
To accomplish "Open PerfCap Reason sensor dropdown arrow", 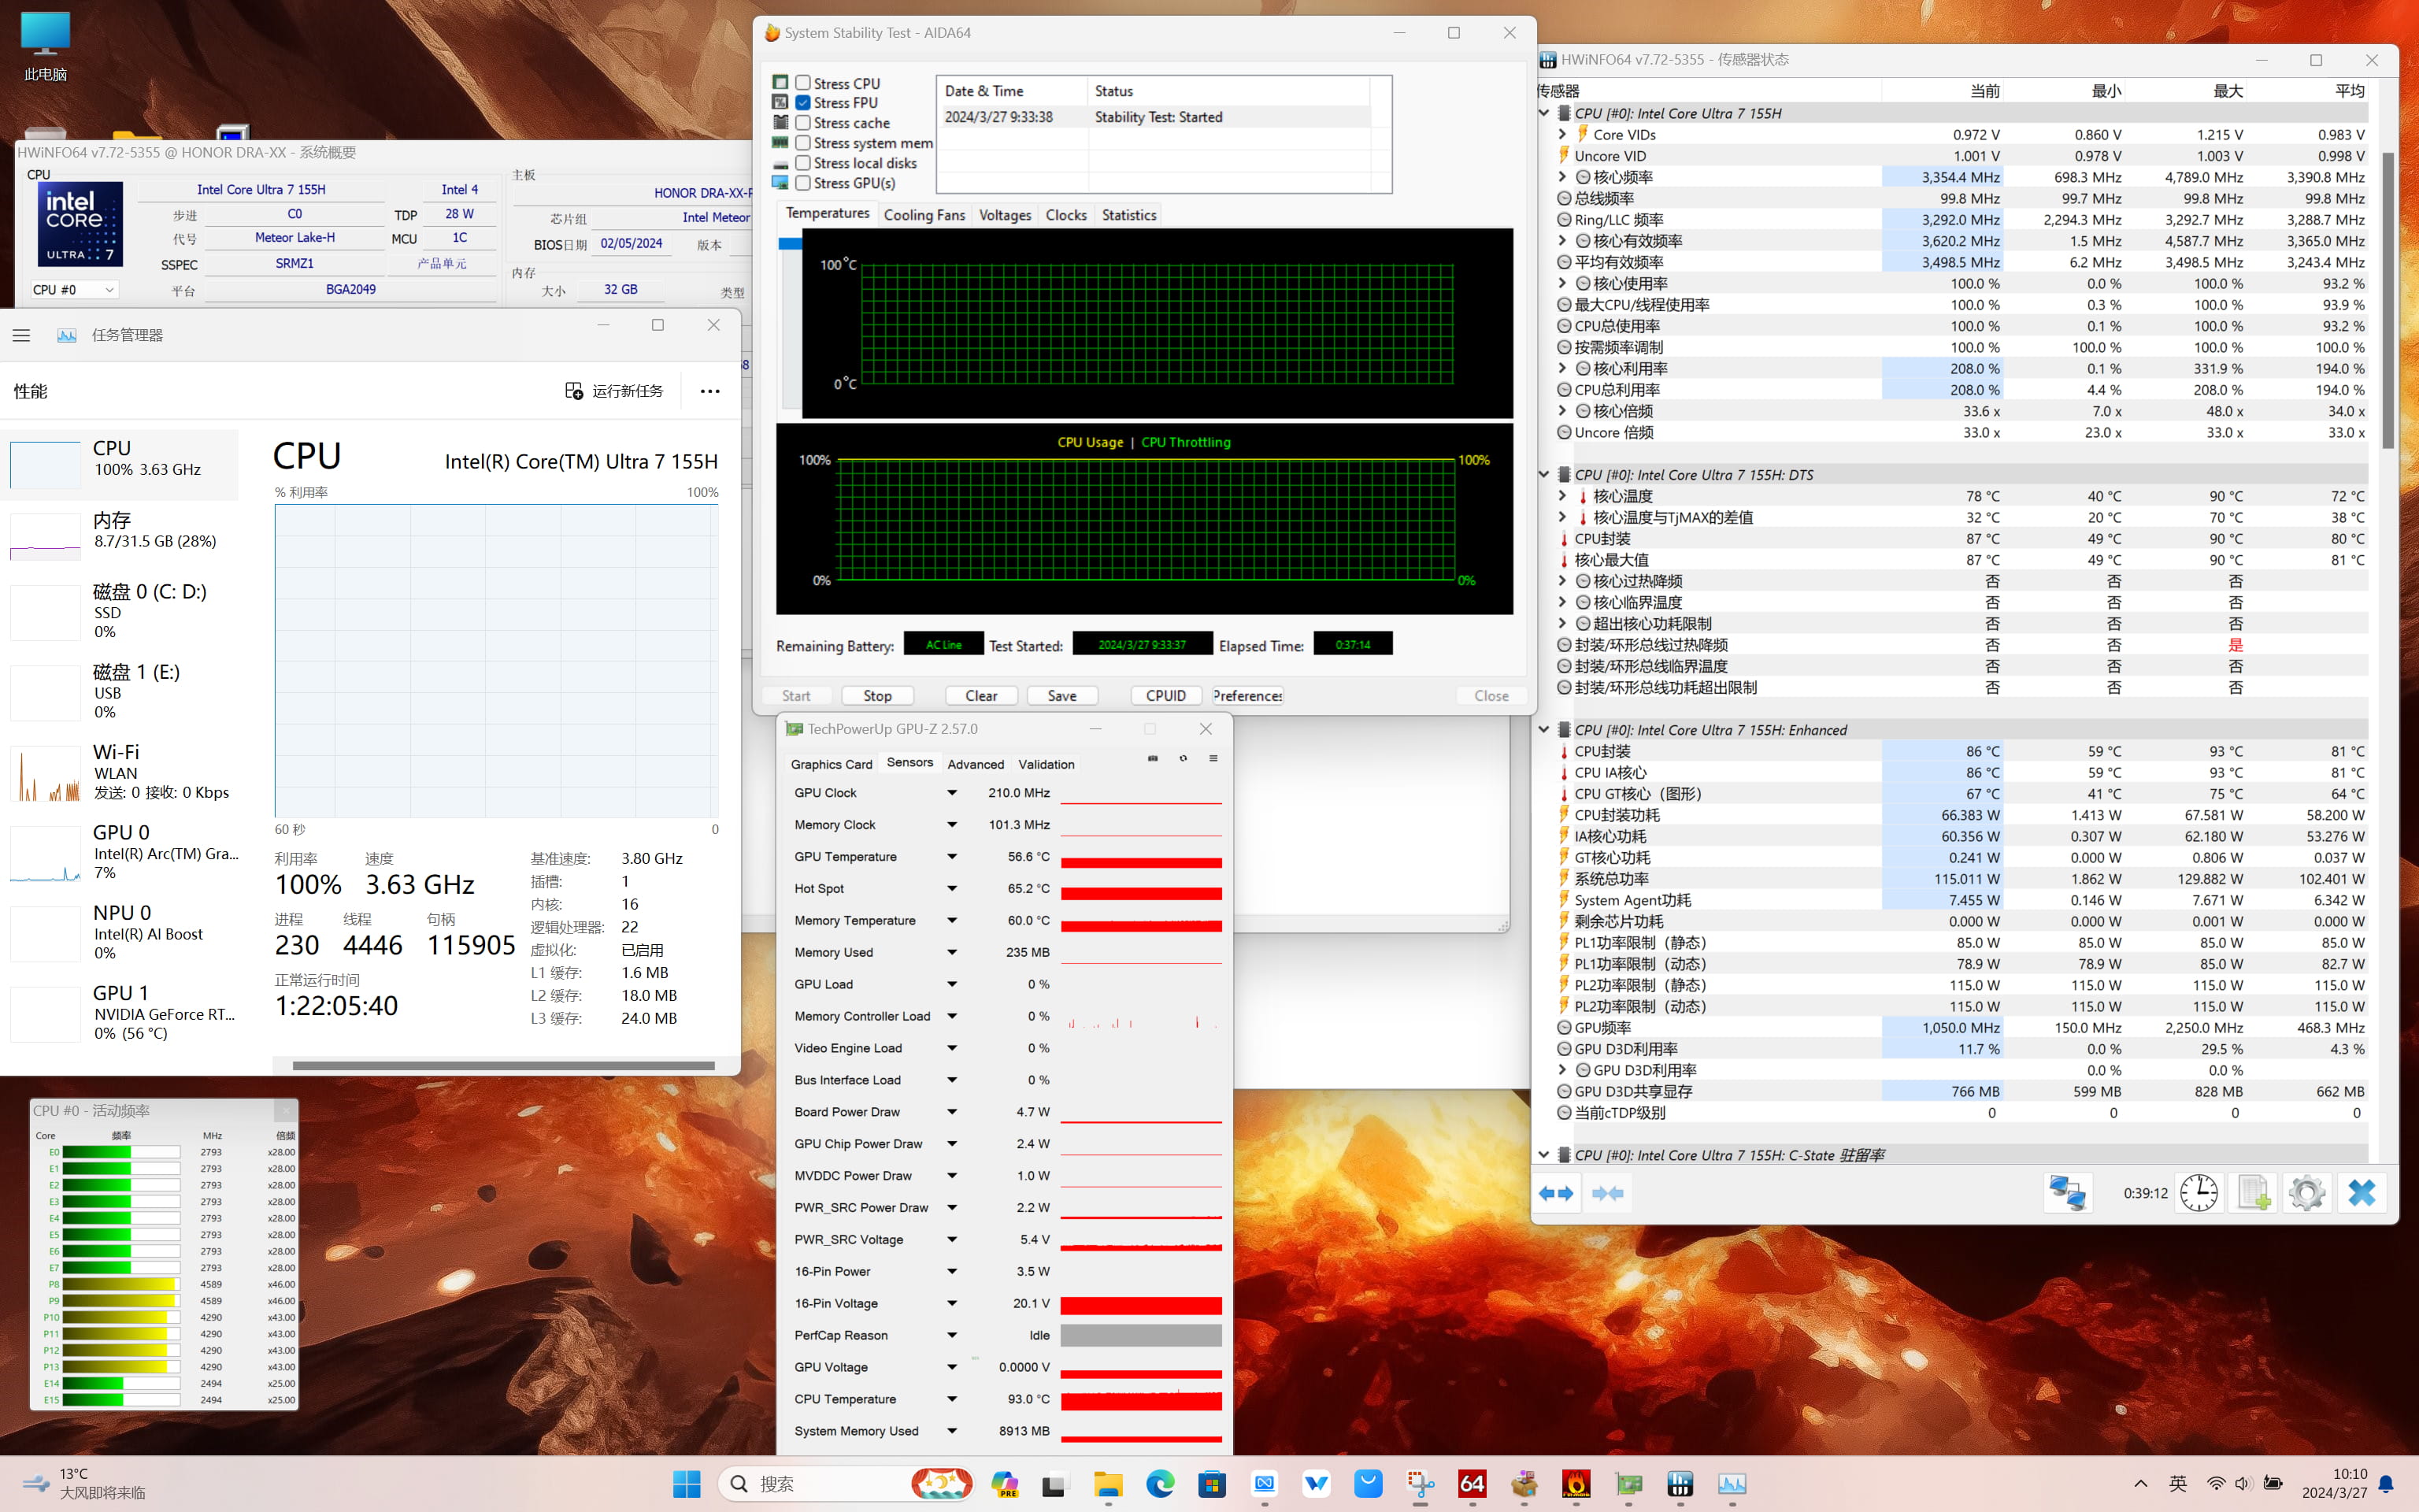I will (951, 1335).
